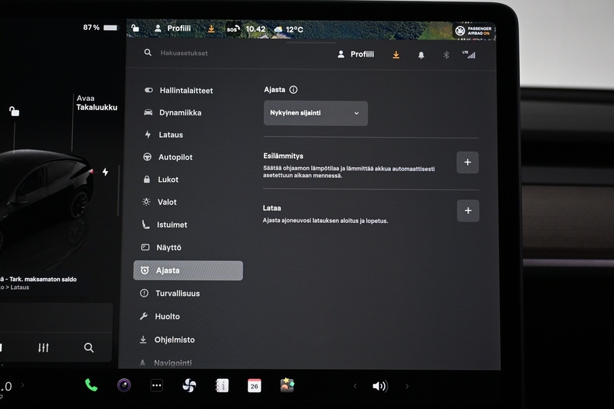The width and height of the screenshot is (614, 409).
Task: Add an Esilämmitys schedule with plus button
Action: point(467,162)
